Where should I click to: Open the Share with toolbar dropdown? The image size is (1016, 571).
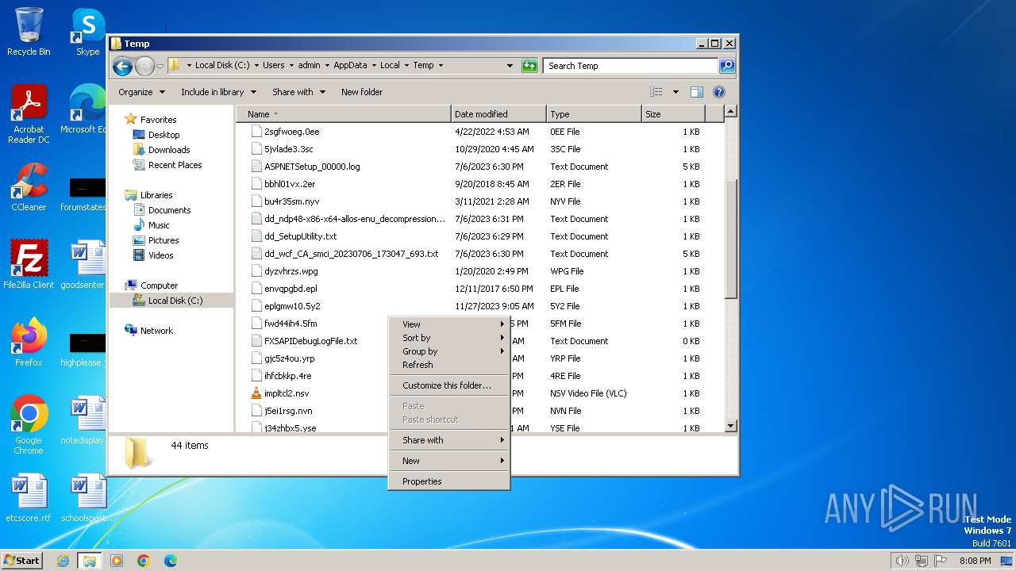click(298, 92)
